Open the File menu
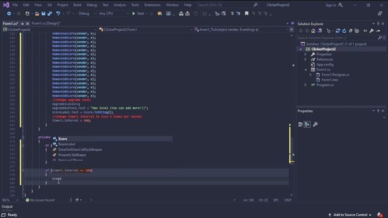The image size is (388, 218). (x=15, y=5)
